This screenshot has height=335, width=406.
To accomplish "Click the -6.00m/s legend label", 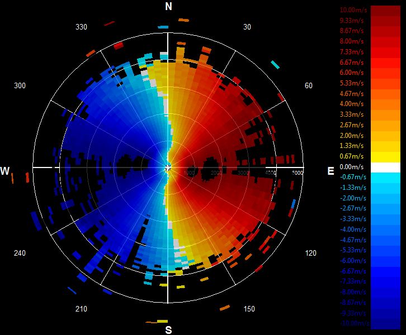I will 353,261.
